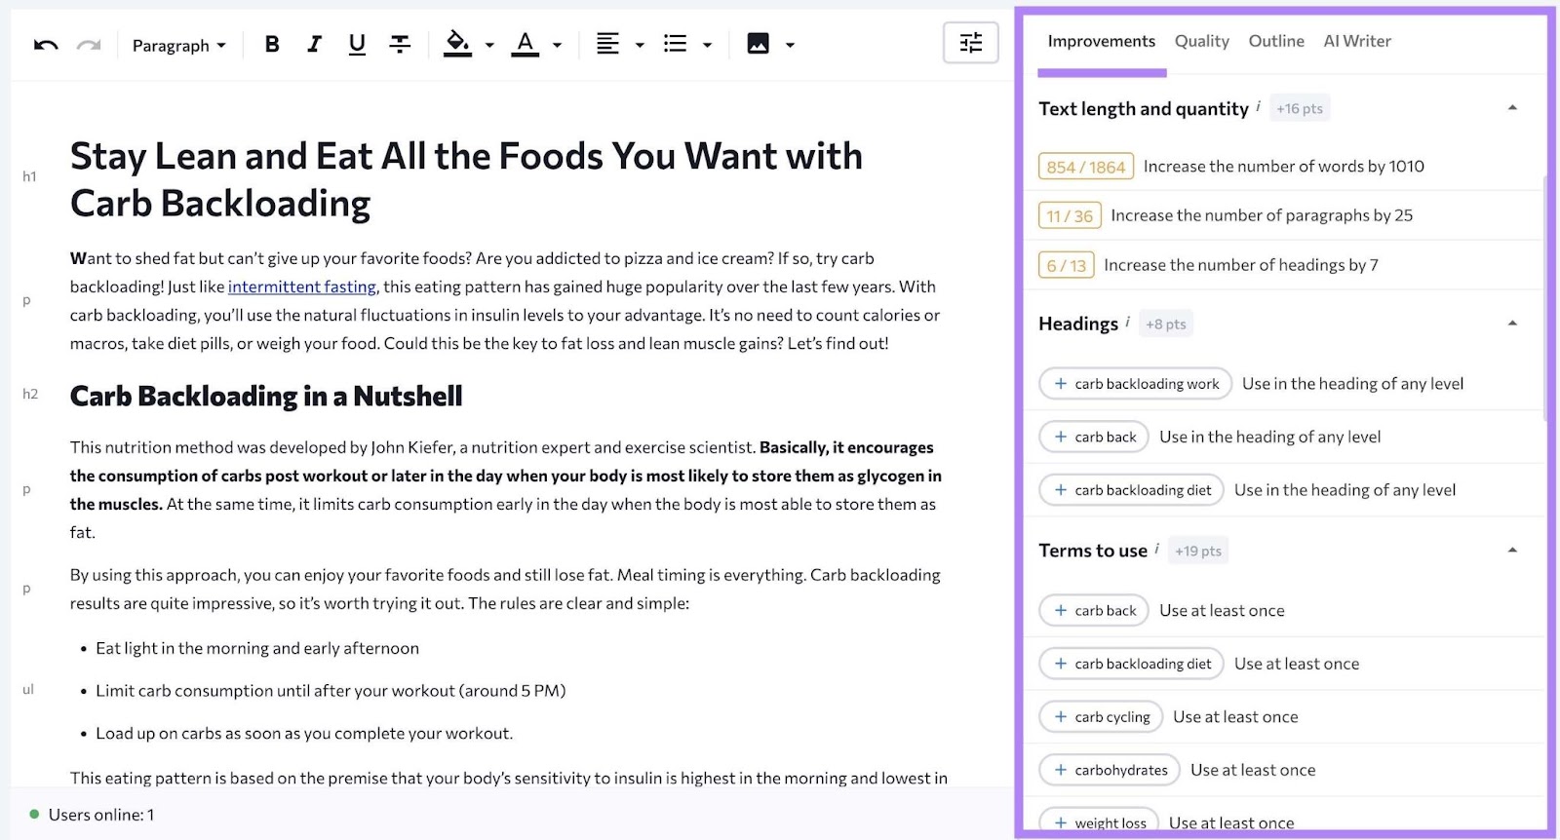Add the 'carbohydrates' term

pyautogui.click(x=1110, y=770)
